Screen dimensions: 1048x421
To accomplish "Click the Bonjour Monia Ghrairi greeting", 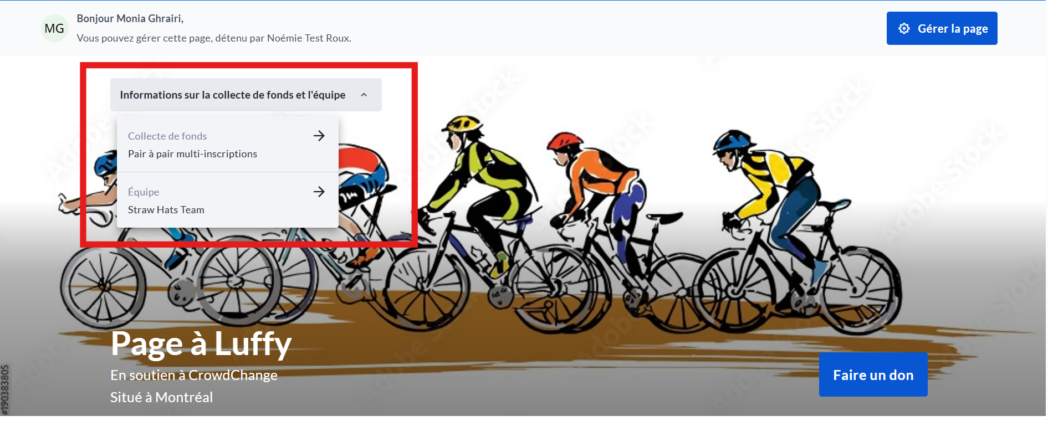I will pos(130,18).
